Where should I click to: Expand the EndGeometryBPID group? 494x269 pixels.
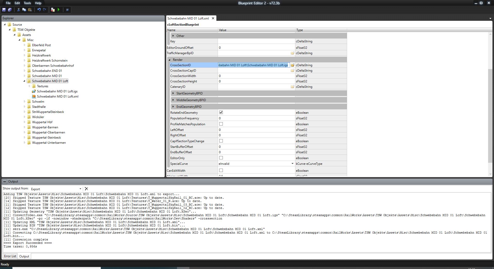(x=173, y=107)
